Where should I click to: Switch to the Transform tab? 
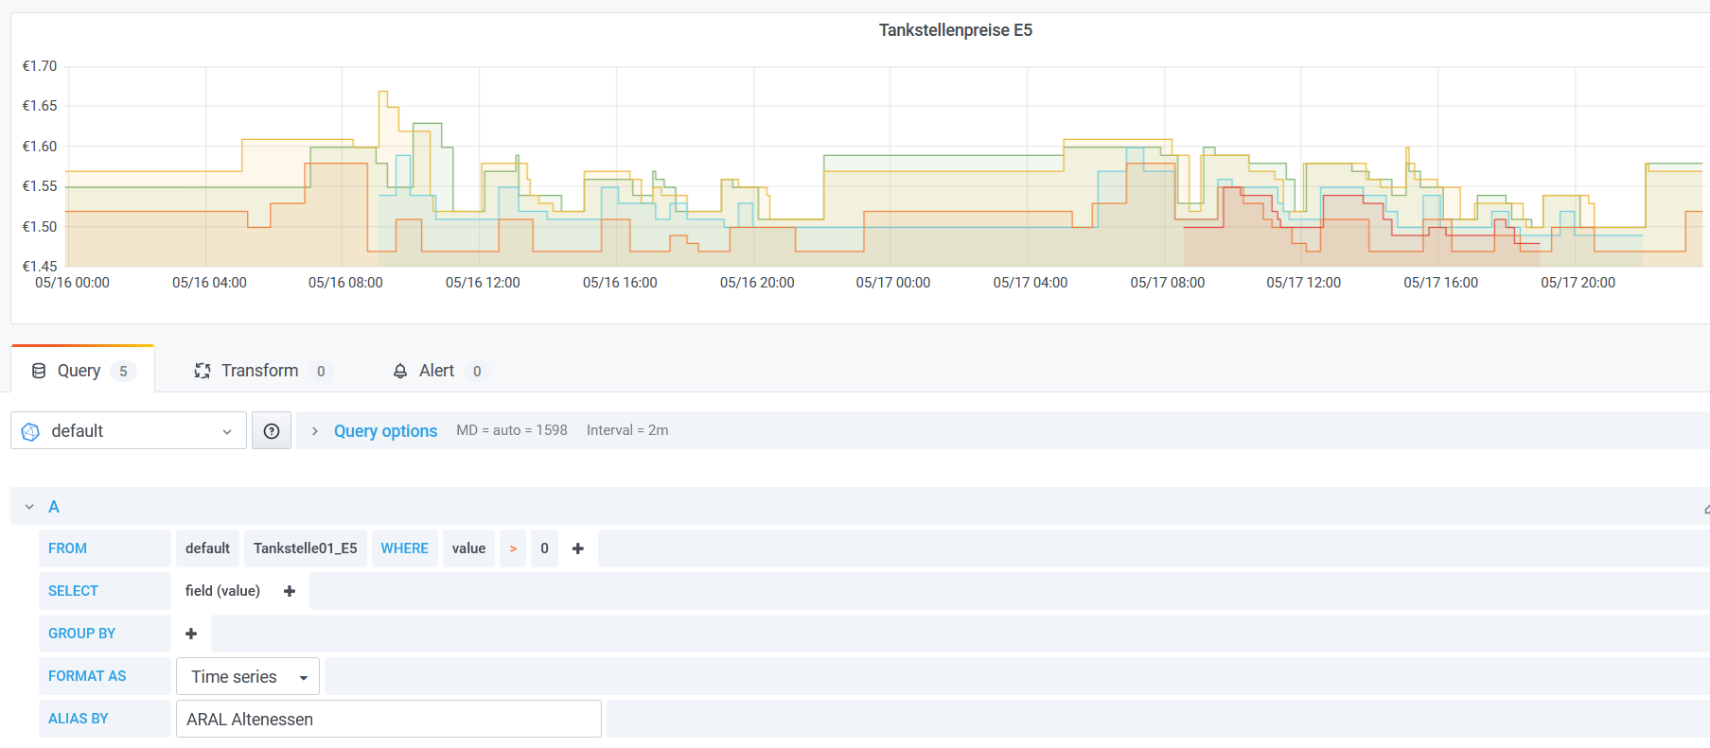click(259, 371)
